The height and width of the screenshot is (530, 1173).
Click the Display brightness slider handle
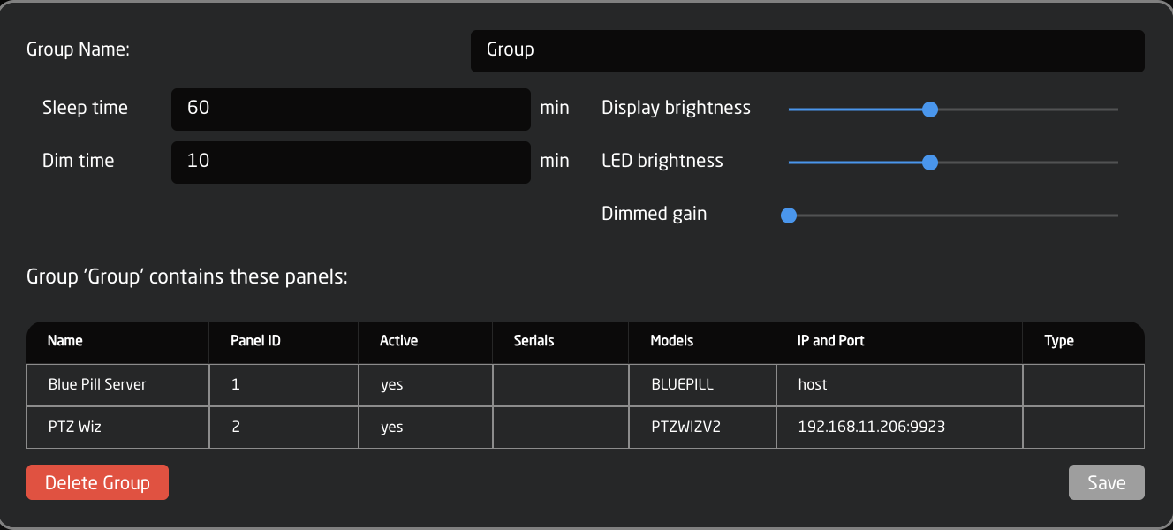pos(929,110)
